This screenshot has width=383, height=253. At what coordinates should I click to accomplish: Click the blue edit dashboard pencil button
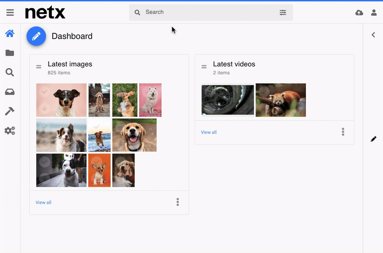36,36
